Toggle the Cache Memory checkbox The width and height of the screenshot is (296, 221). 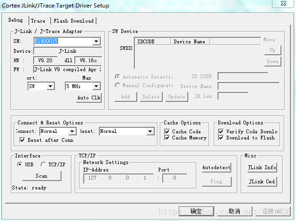tap(167, 138)
